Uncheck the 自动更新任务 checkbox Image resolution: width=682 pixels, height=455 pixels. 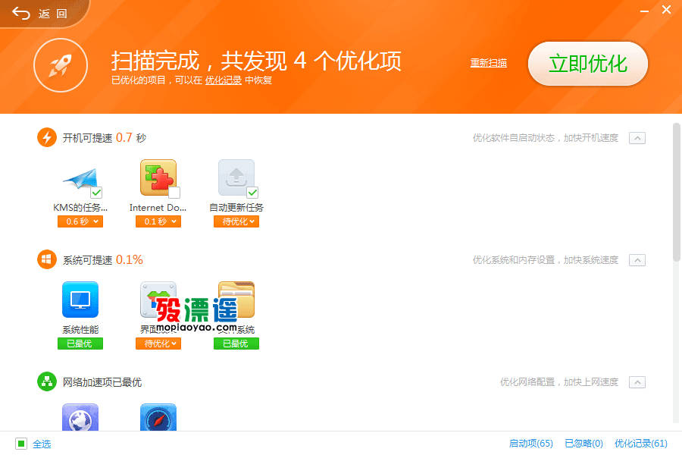tap(252, 193)
